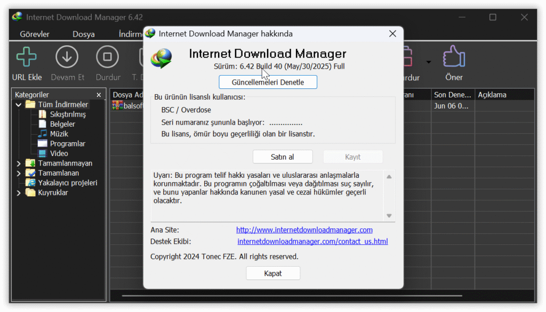Click the horizontal scrollbar in download list
This screenshot has height=312, width=546.
(292, 296)
